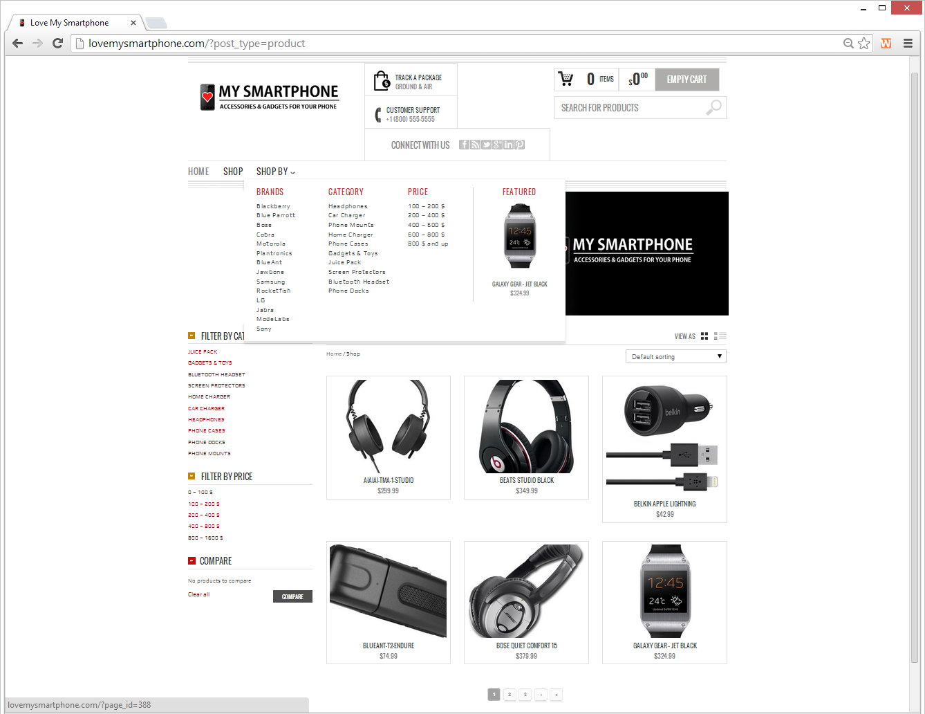This screenshot has width=925, height=714.
Task: Open the RSS feed icon
Action: (x=475, y=145)
